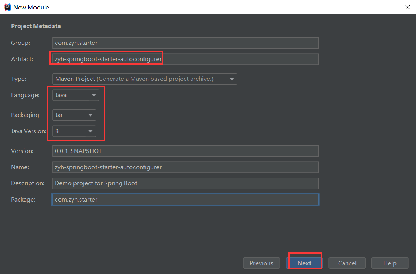416x274 pixels.
Task: Expand the Java Version dropdown showing 8
Action: pos(74,131)
